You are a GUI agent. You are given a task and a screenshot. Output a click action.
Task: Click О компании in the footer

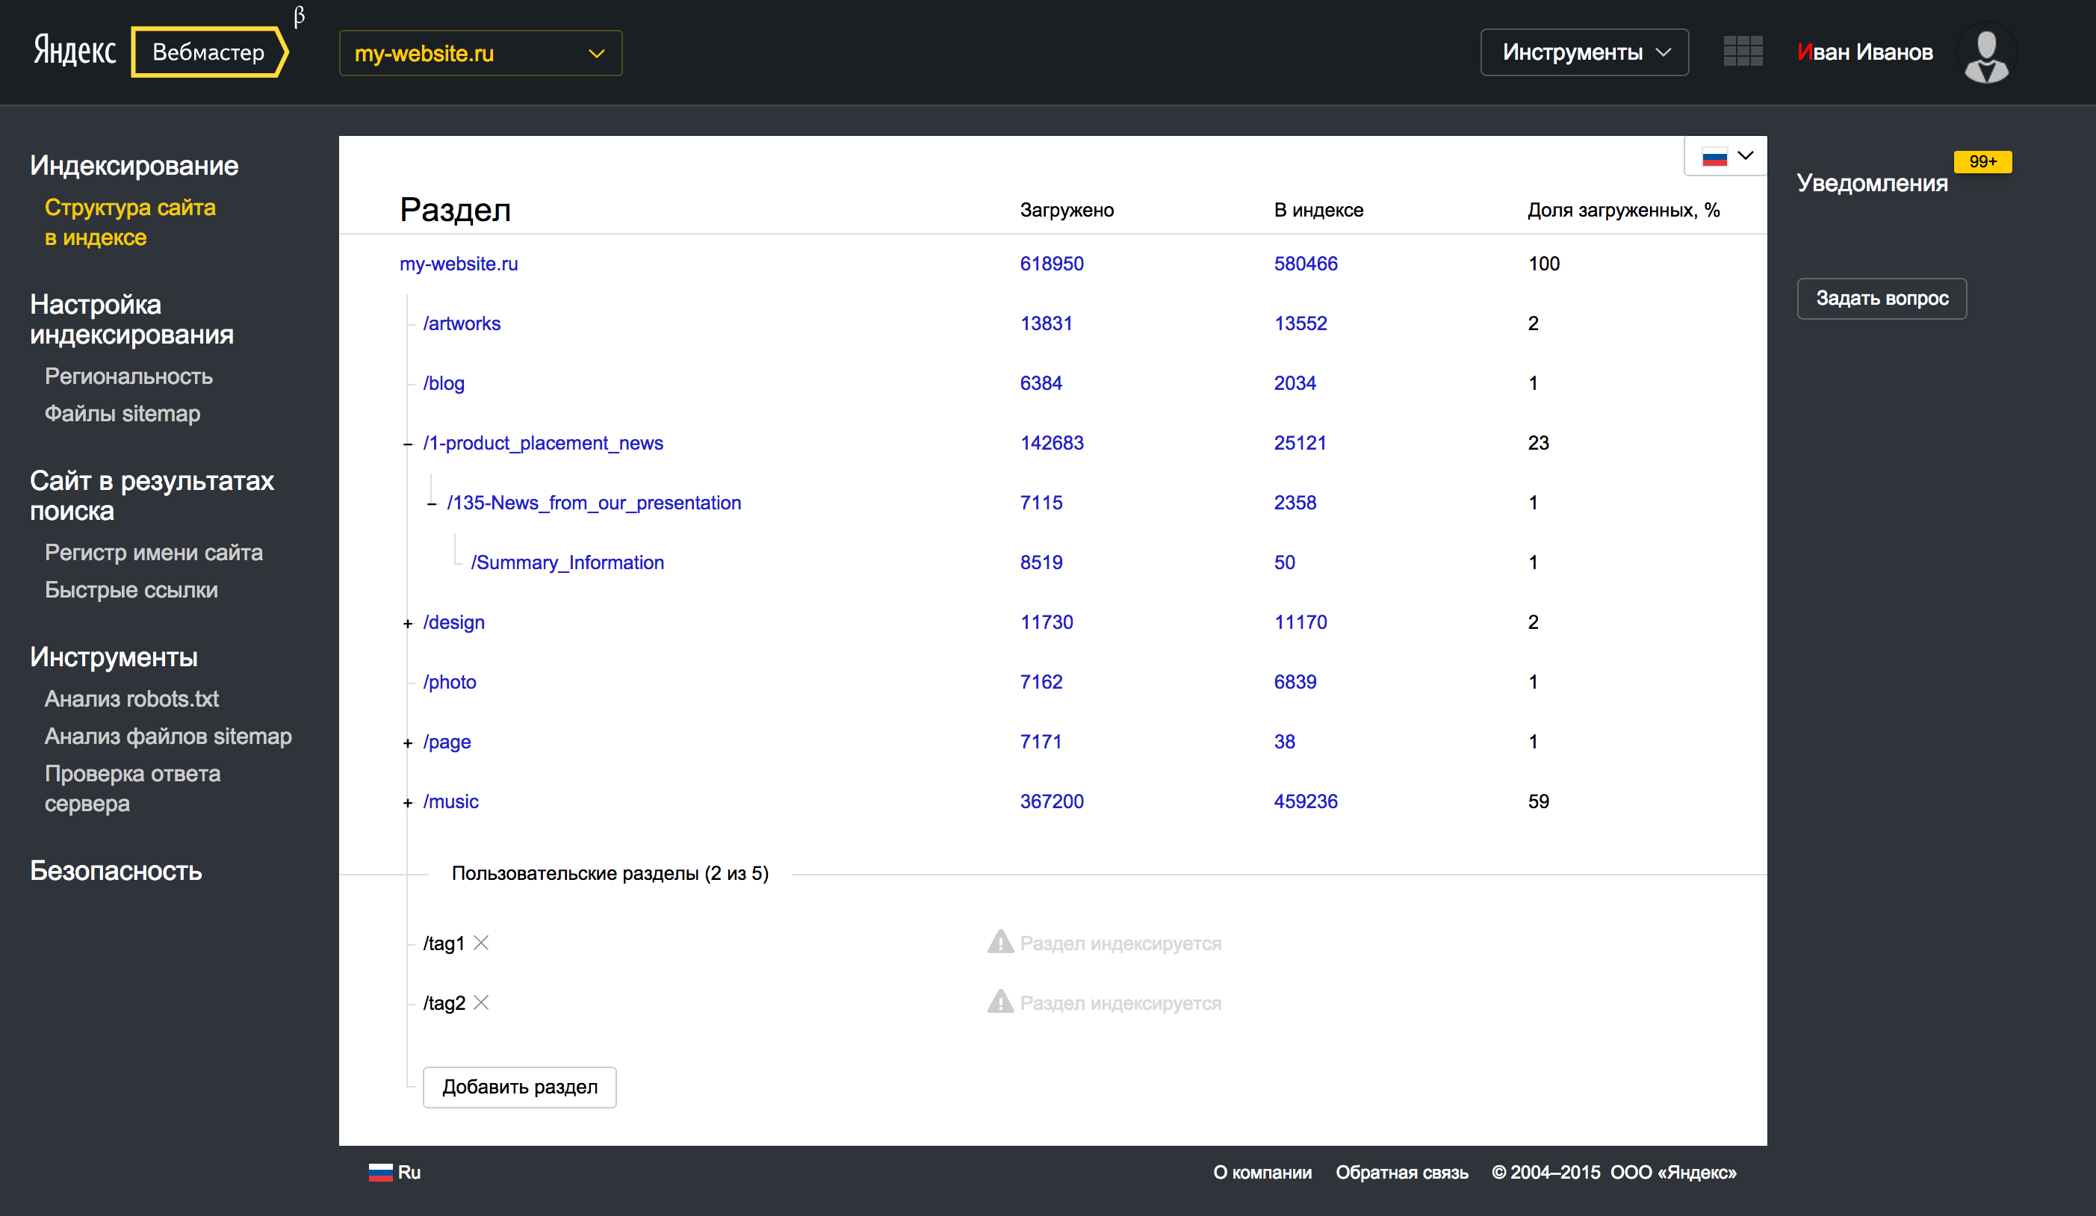click(x=1262, y=1172)
